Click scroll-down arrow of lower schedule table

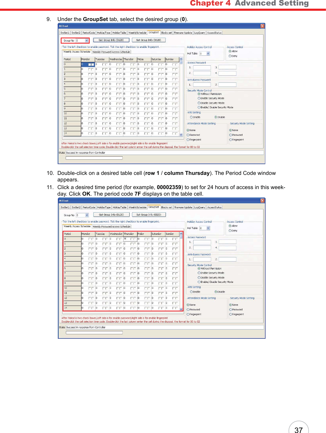pyautogui.click(x=181, y=309)
